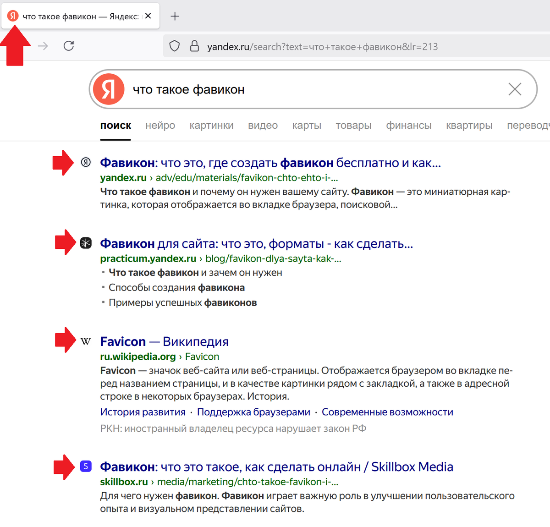Click the browser address bar
This screenshot has height=527, width=550.
pyautogui.click(x=321, y=46)
